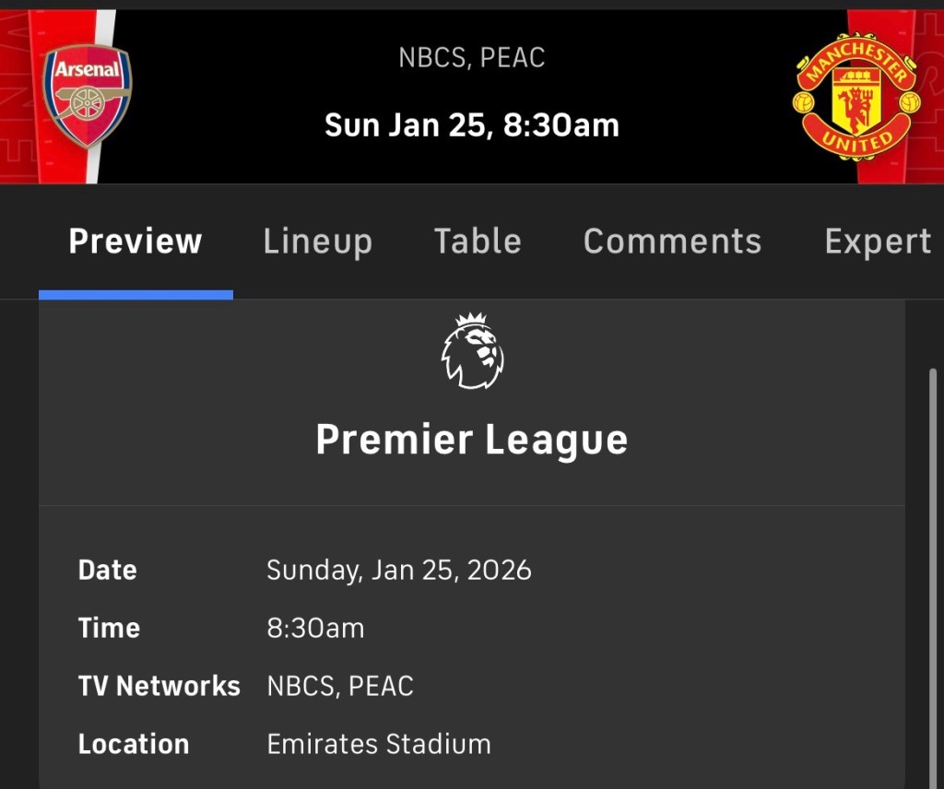Go to the Comments tab
This screenshot has width=944, height=789.
click(x=672, y=241)
